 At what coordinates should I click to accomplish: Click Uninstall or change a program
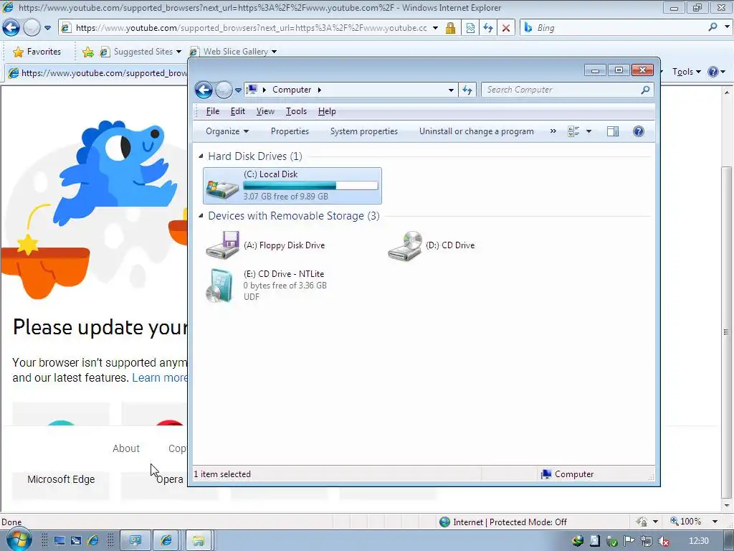point(476,131)
